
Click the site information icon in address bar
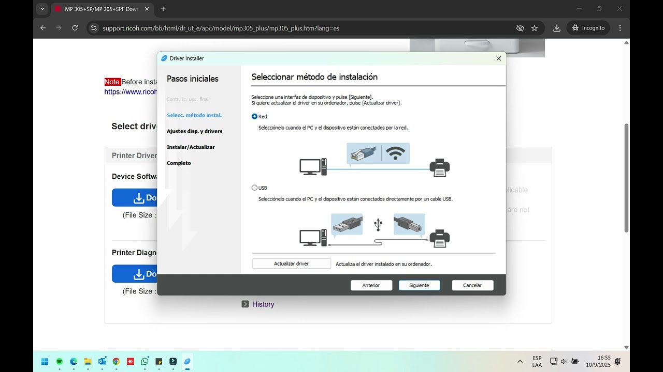click(x=93, y=28)
